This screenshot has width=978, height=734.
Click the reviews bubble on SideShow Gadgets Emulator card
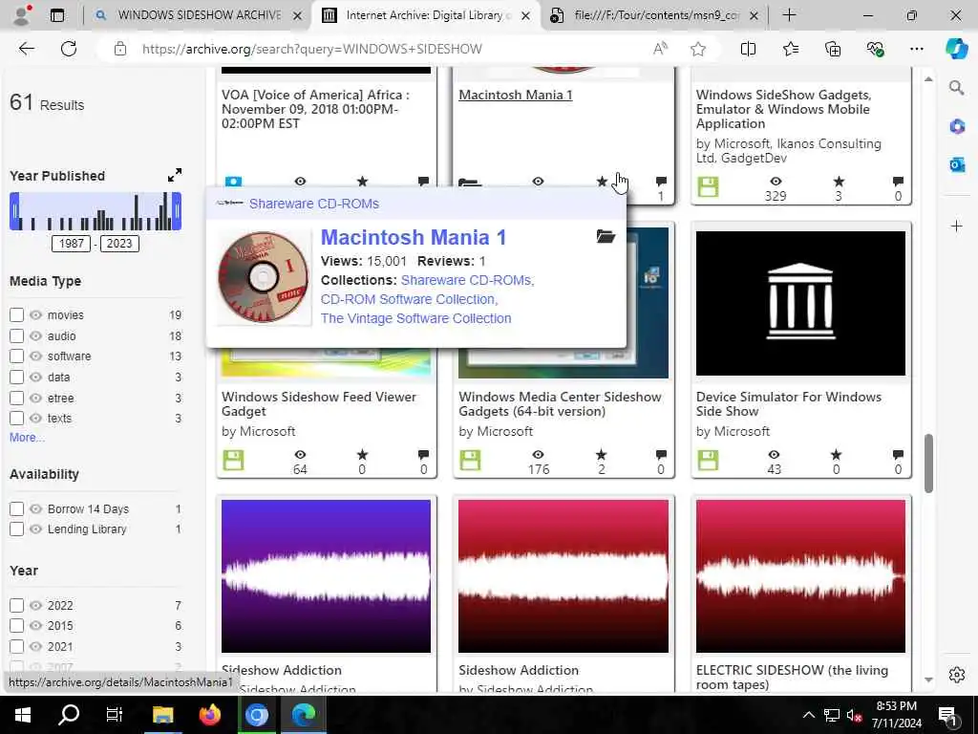pyautogui.click(x=898, y=182)
